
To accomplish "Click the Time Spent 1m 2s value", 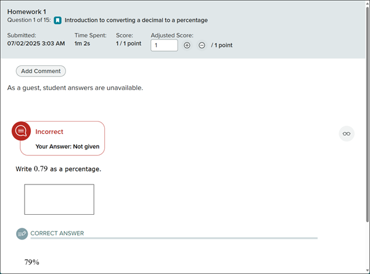I will coord(83,44).
